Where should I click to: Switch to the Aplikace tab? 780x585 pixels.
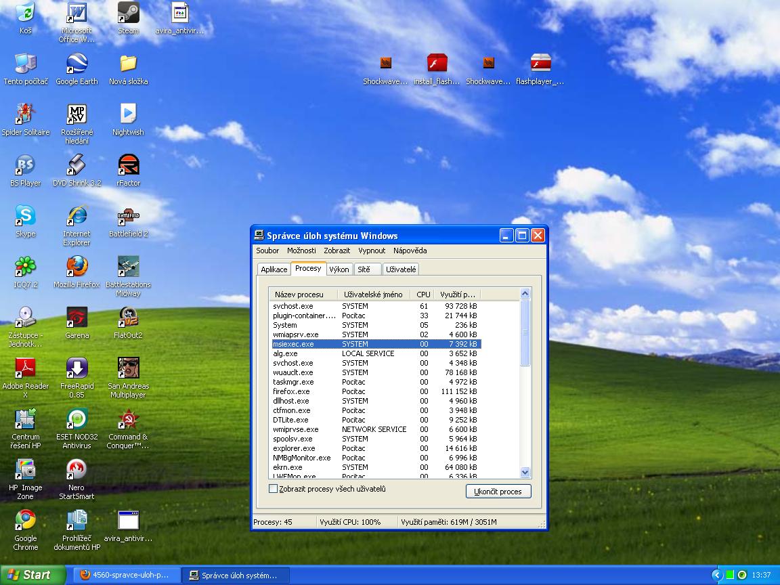274,269
